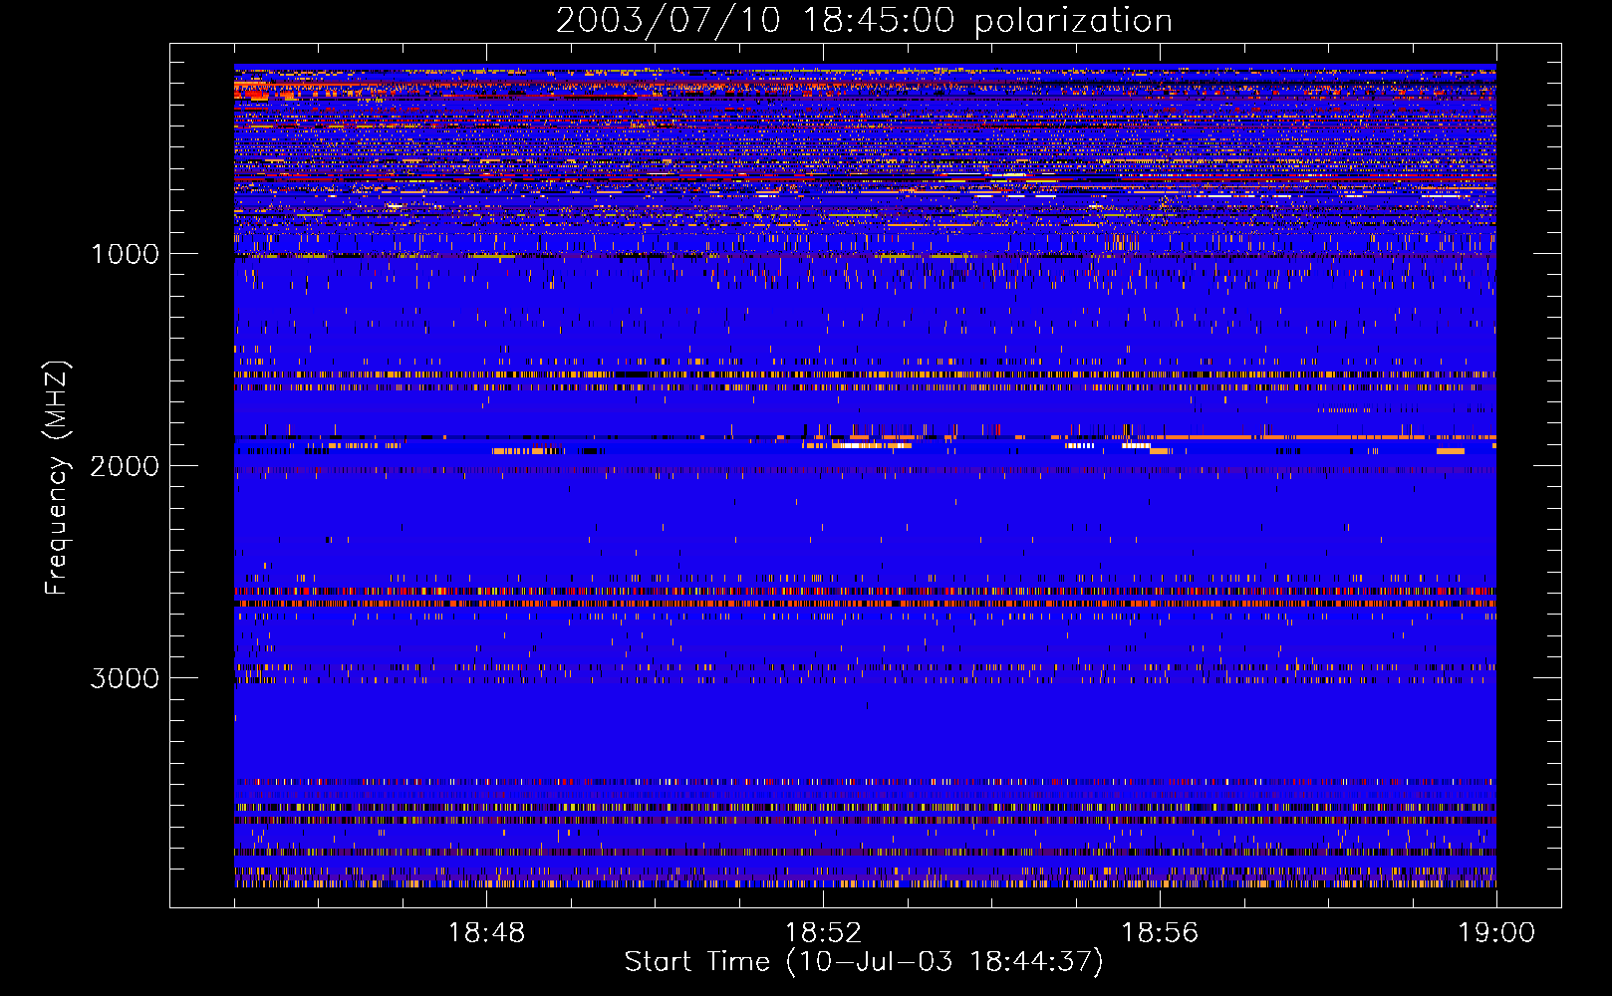Click the 19:00 time tick label
The image size is (1612, 996).
tap(1496, 933)
